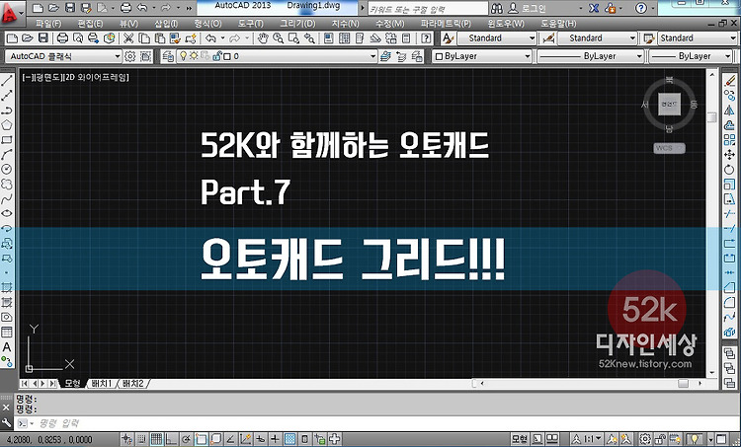
Task: Click the WCS button under the ViewCube
Action: coord(669,148)
